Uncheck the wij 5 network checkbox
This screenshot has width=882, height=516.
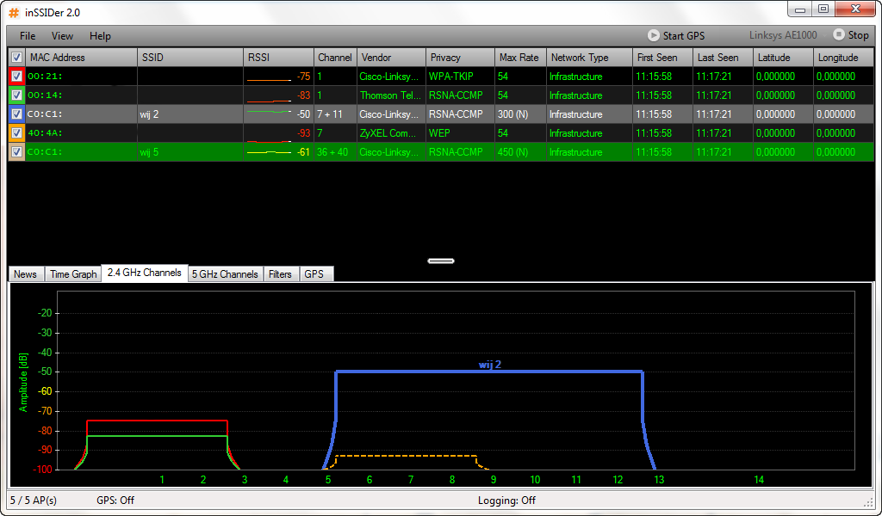coord(17,152)
